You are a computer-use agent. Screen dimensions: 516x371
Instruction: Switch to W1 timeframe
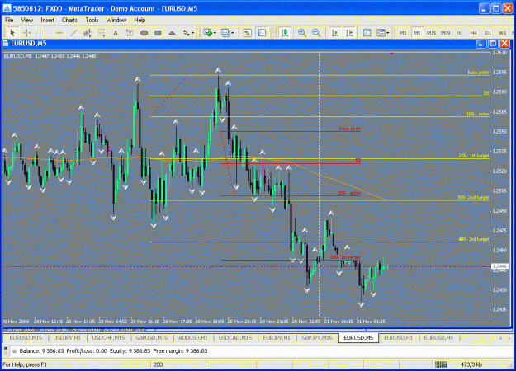click(502, 33)
